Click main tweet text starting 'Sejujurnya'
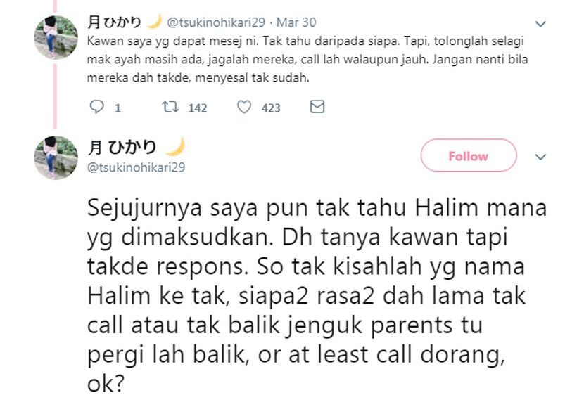 coord(317,295)
